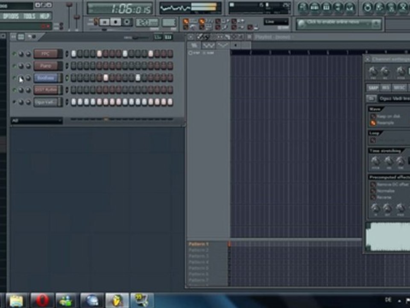Open the TOOLS menu
This screenshot has height=308, width=410.
(x=29, y=16)
